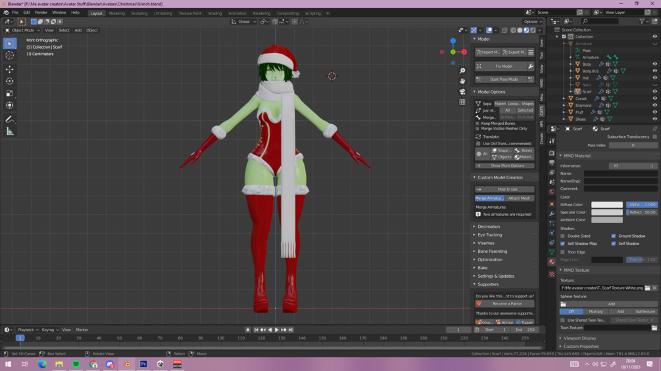
Task: Choose the Select Box tool
Action: 10,43
